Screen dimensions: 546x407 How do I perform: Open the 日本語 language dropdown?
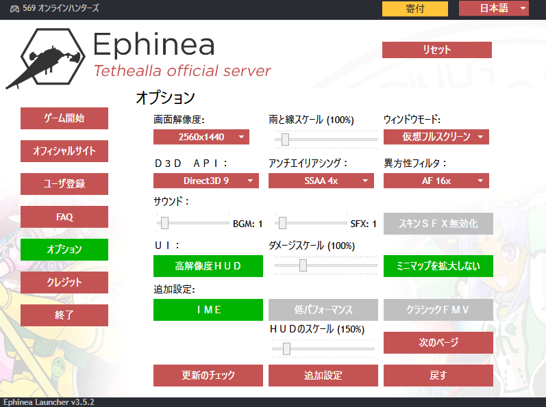tap(493, 8)
